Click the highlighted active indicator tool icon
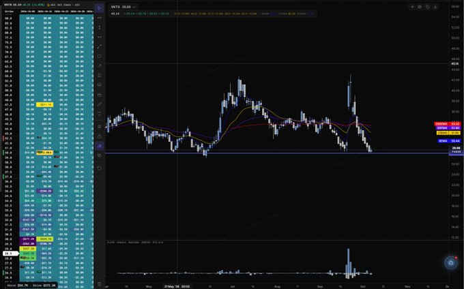The width and height of the screenshot is (464, 289). tap(100, 146)
